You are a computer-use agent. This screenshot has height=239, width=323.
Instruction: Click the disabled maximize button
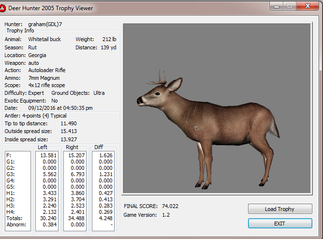pos(290,6)
